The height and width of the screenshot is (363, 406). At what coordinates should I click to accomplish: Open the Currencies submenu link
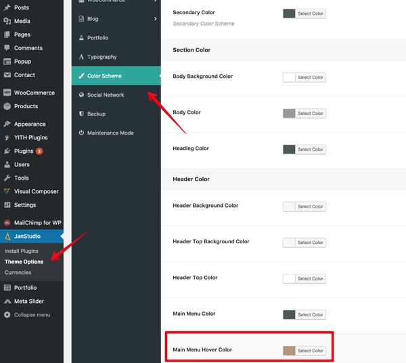coord(18,272)
